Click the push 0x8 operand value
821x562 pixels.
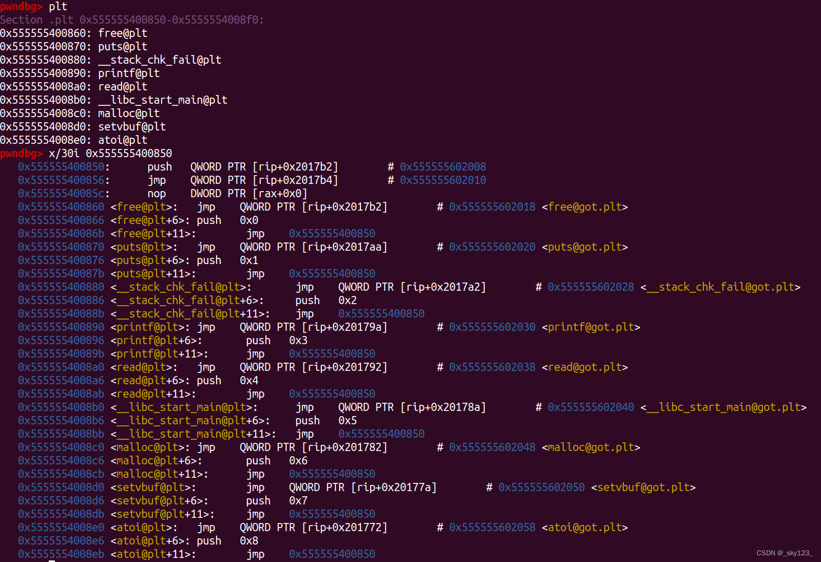(x=249, y=541)
